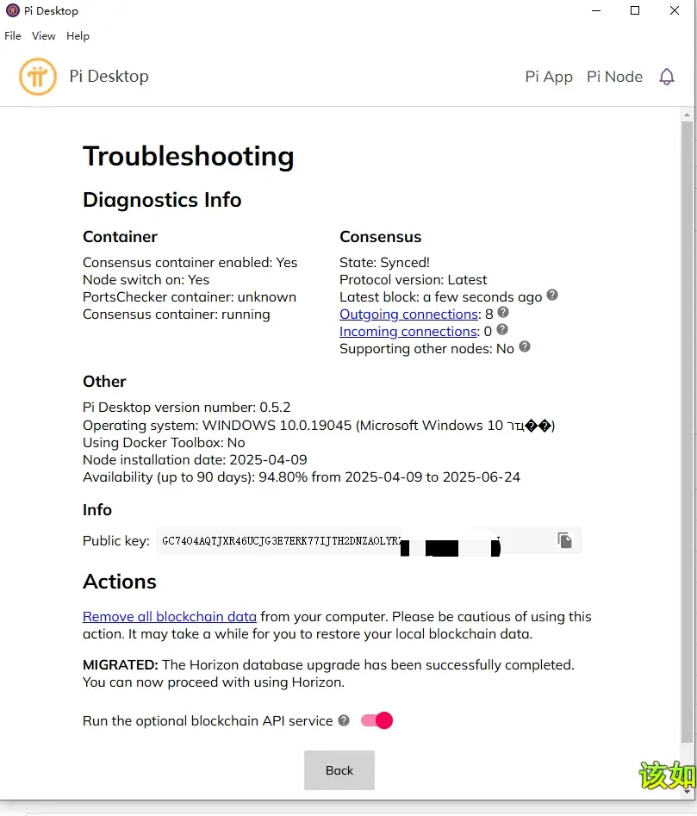This screenshot has width=697, height=816.
Task: Click the Diagnostics Info heading
Action: (162, 200)
